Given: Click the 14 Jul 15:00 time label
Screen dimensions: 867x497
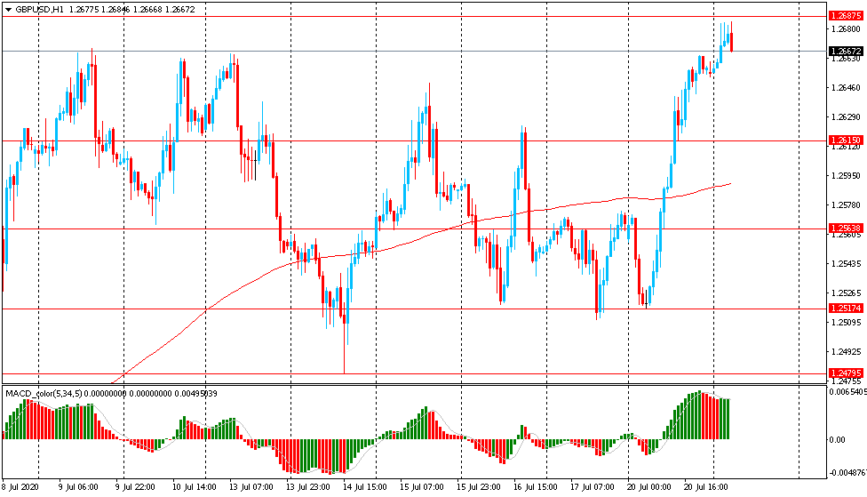Looking at the screenshot, I should [x=365, y=487].
